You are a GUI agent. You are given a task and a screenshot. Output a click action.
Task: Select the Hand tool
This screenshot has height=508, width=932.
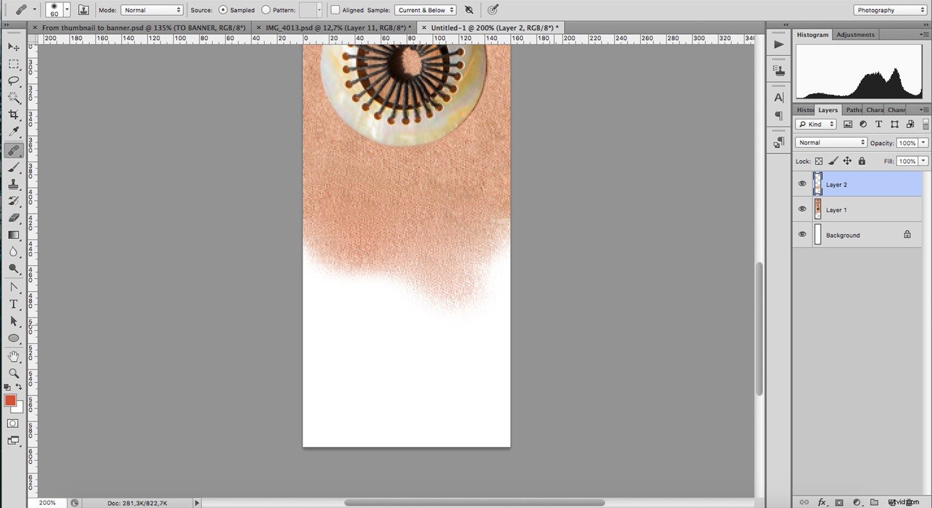tap(13, 356)
